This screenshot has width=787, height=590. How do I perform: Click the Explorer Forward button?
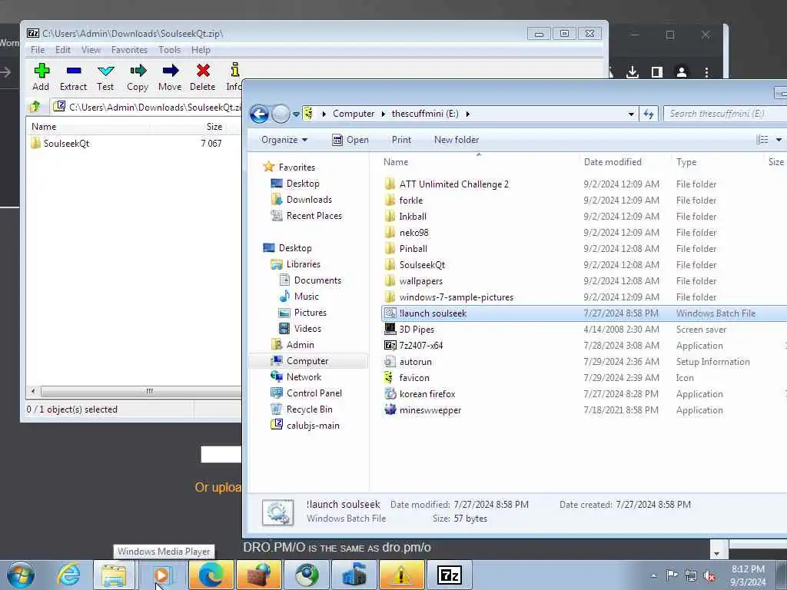click(281, 114)
